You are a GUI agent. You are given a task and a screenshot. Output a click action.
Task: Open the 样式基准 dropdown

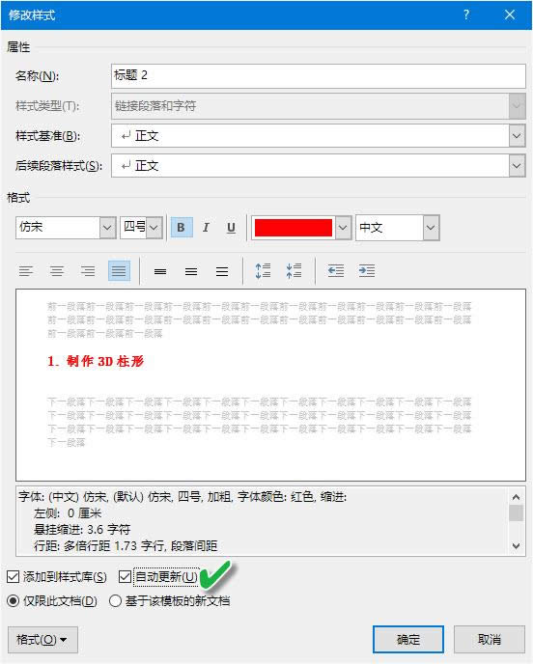click(517, 136)
